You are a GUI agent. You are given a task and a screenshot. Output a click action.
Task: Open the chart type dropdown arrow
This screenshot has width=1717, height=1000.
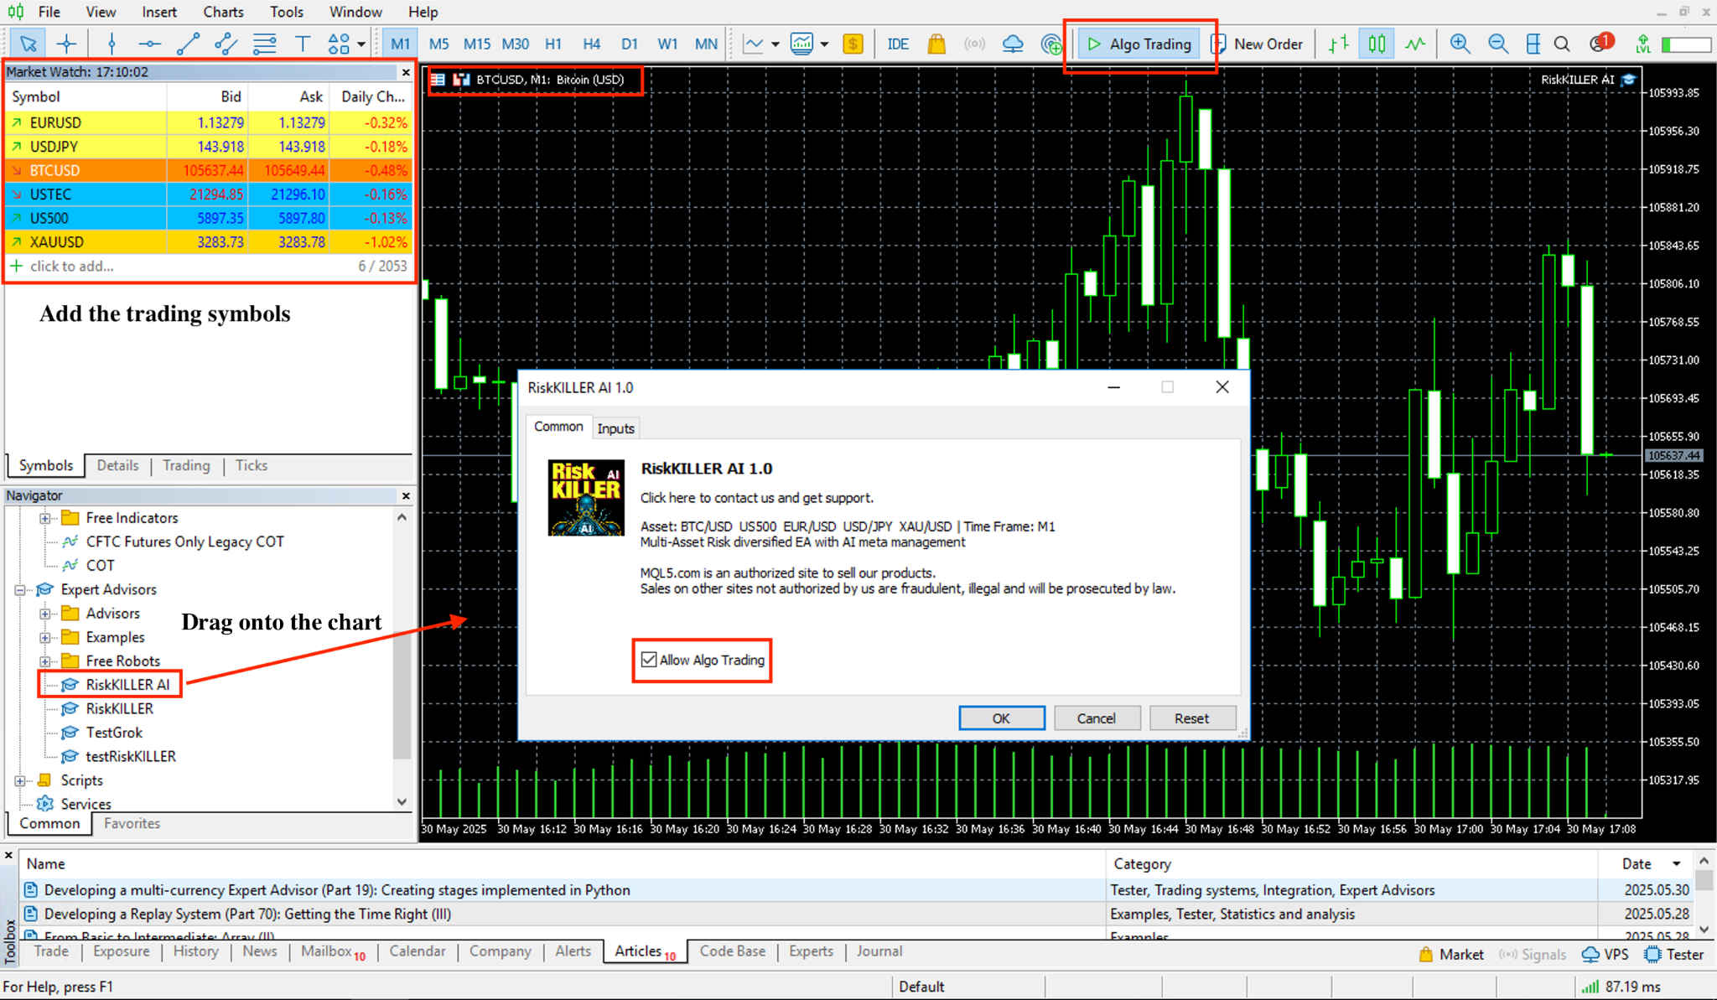[x=776, y=44]
